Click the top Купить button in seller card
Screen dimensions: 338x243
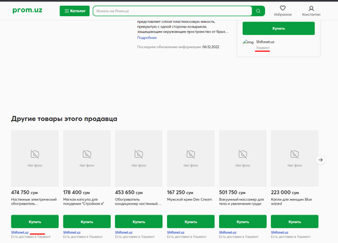coord(279,28)
